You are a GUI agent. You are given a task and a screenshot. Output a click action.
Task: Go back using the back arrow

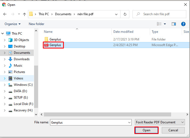tap(5, 14)
